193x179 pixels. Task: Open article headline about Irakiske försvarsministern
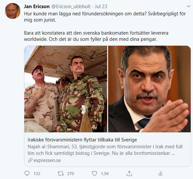coord(82,140)
